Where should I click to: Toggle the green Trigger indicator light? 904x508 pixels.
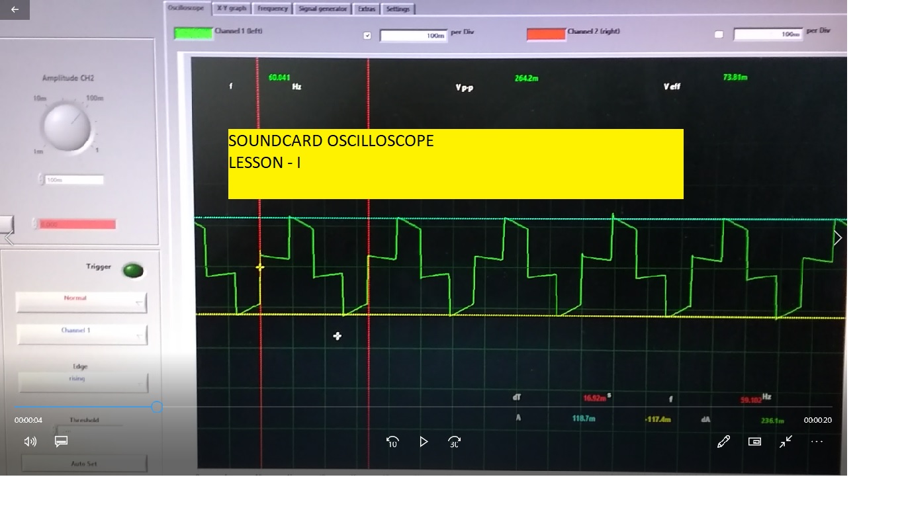133,269
